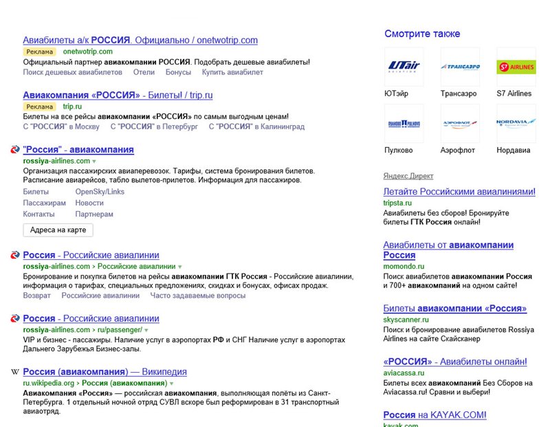This screenshot has width=550, height=427.
Task: Open the OpenSky/Links sitelink
Action: coord(100,192)
